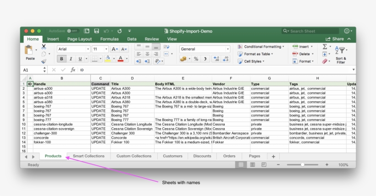
Task: Click the AutoSum sigma icon
Action: pyautogui.click(x=325, y=47)
